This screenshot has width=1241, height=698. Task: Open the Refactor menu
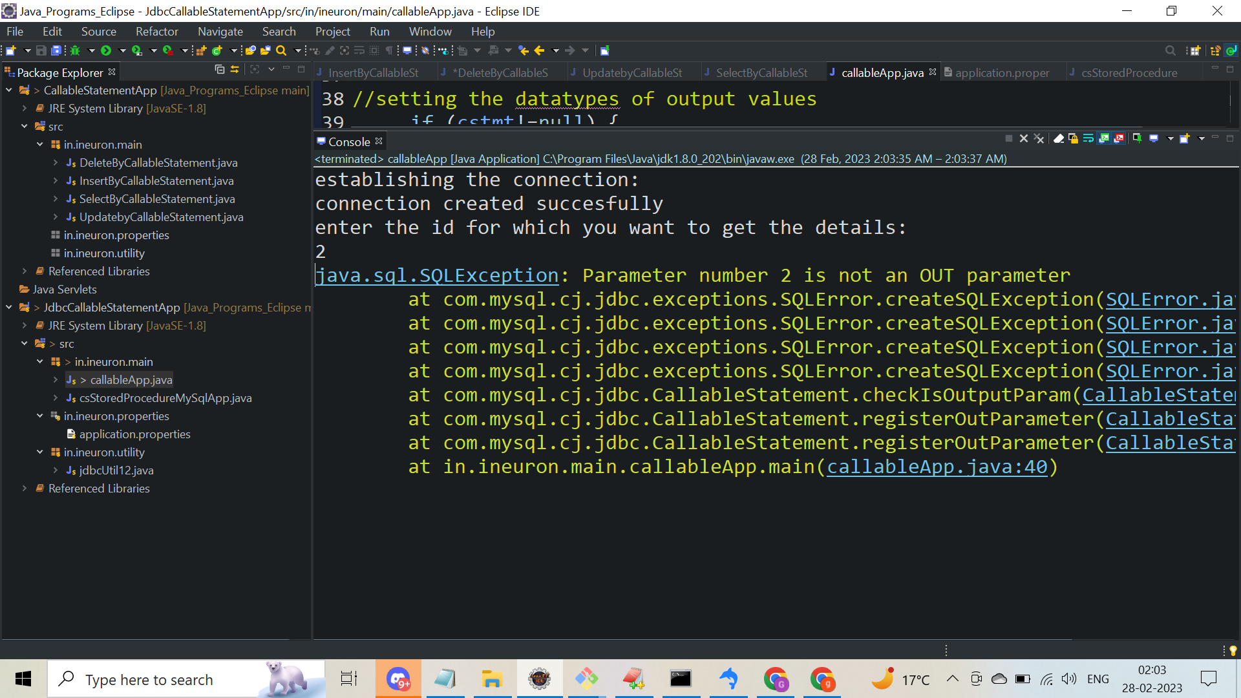pyautogui.click(x=156, y=32)
